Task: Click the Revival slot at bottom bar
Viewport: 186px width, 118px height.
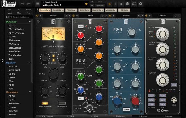Action: point(143,117)
